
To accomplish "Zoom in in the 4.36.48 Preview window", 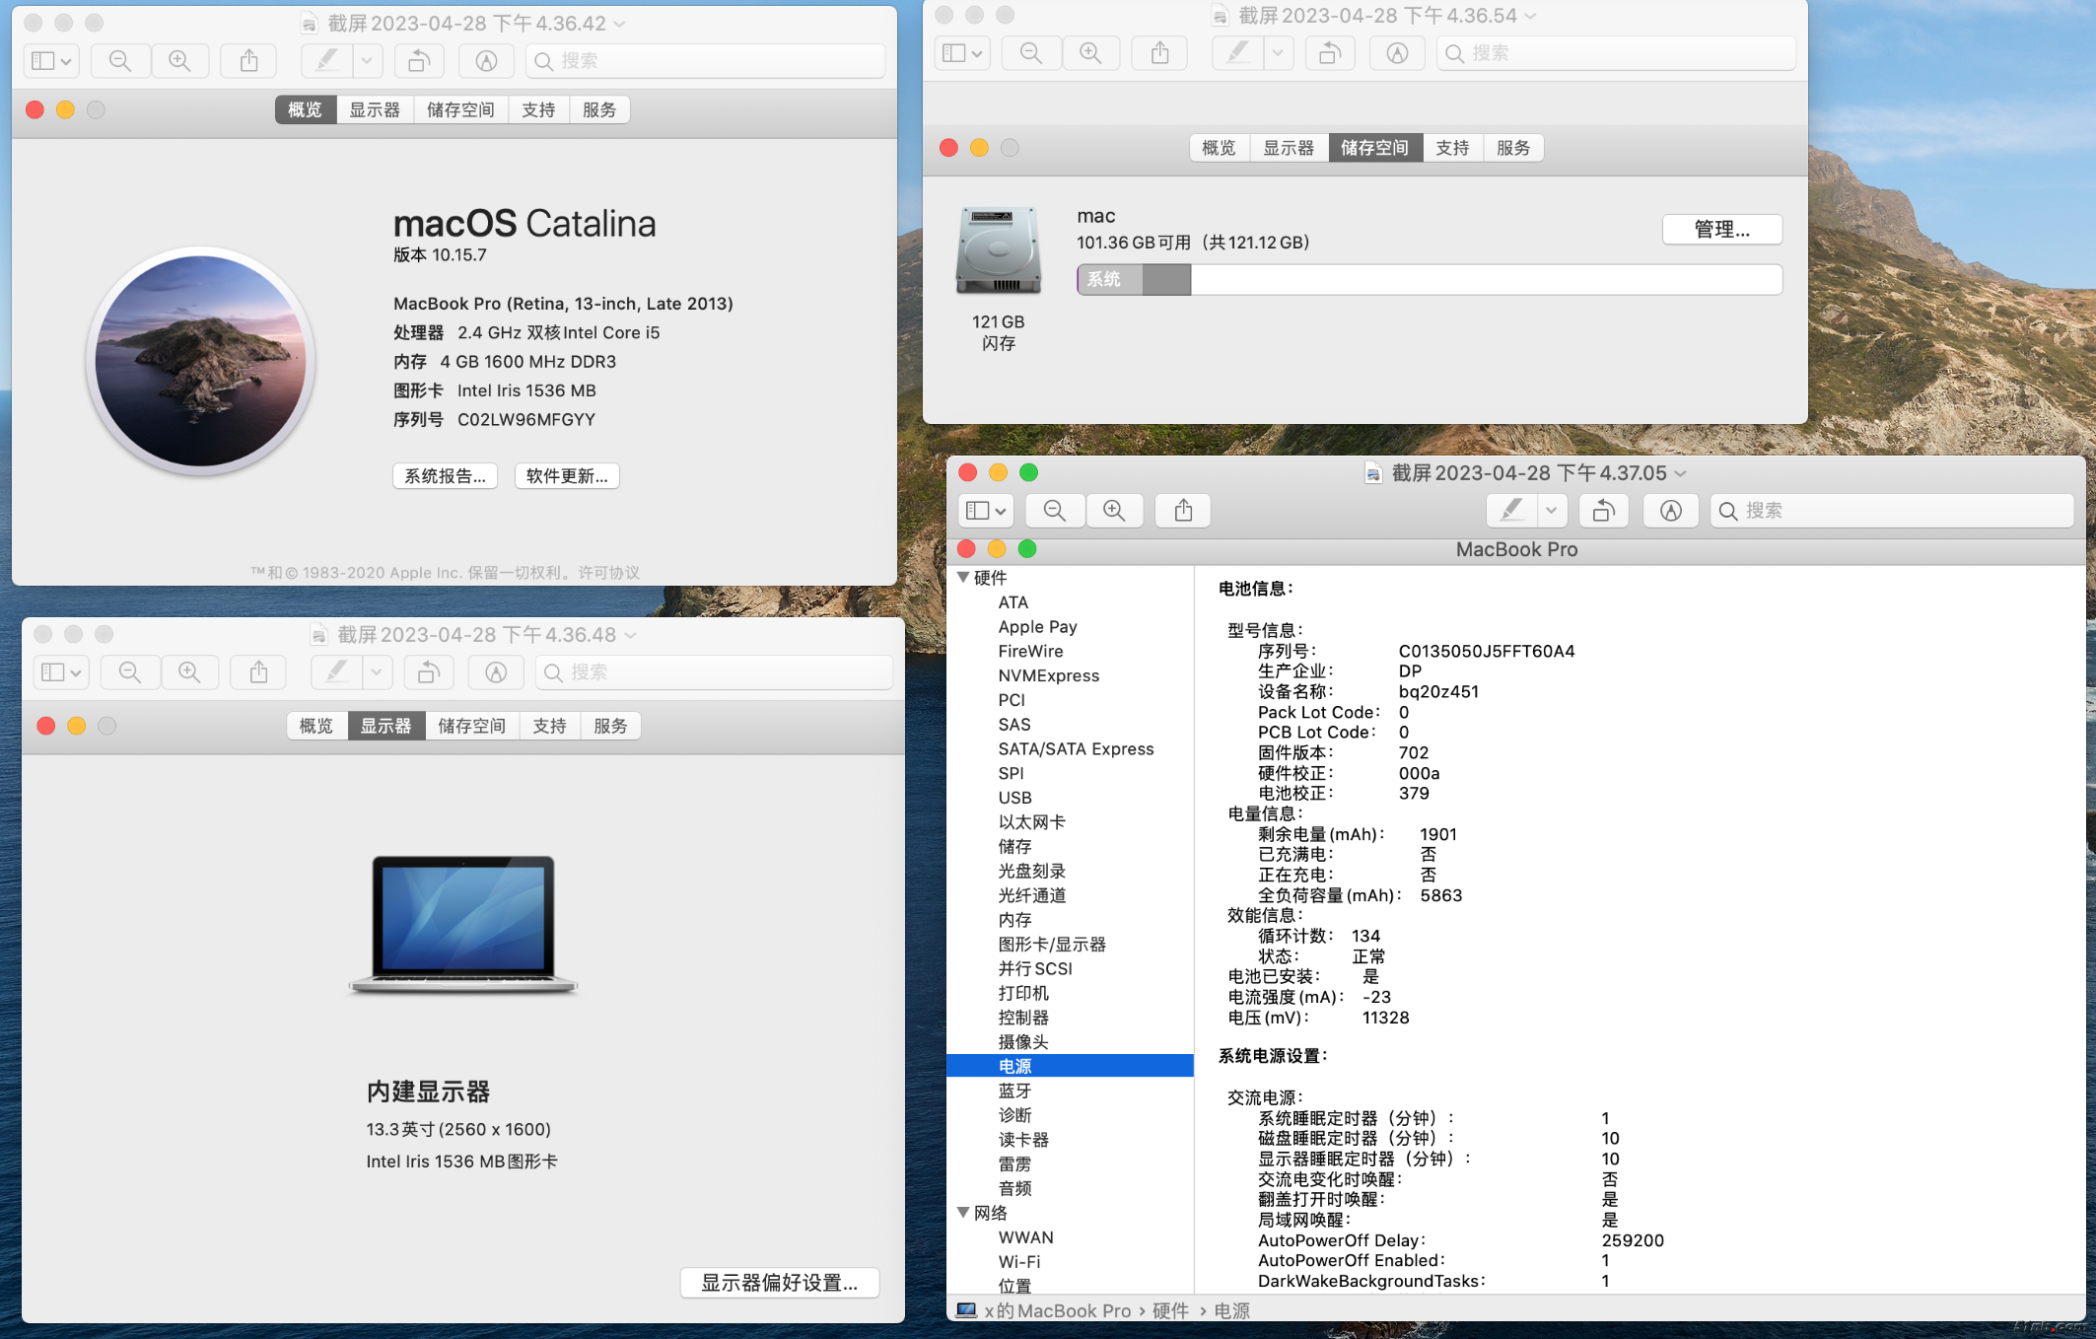I will coord(189,672).
